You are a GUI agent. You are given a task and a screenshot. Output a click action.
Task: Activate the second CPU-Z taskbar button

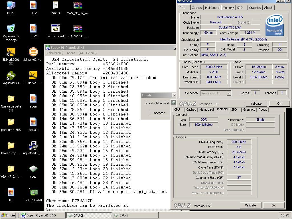point(135,215)
